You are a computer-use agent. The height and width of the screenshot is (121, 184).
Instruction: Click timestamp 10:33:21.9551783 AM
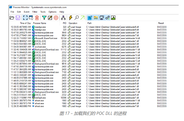21,30
